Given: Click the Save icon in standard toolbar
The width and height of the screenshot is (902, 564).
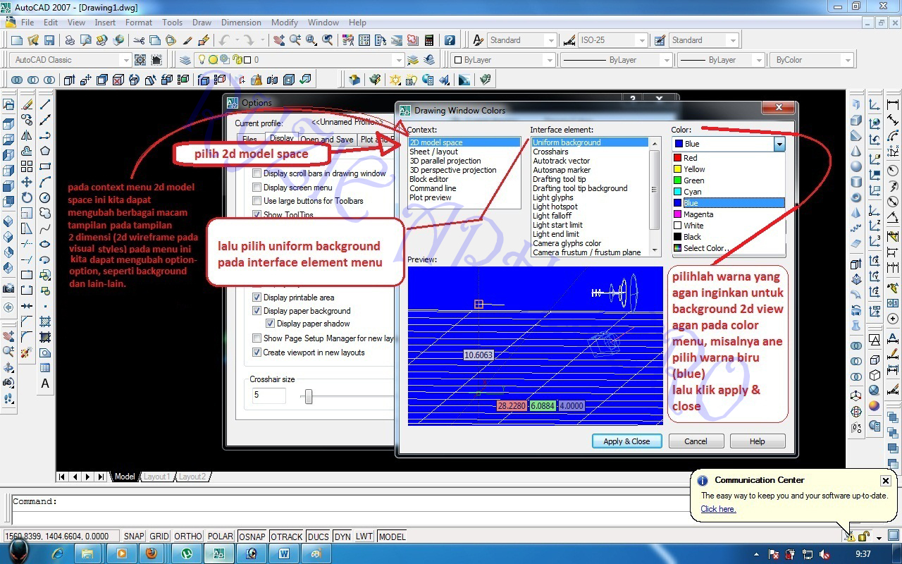Looking at the screenshot, I should [49, 40].
